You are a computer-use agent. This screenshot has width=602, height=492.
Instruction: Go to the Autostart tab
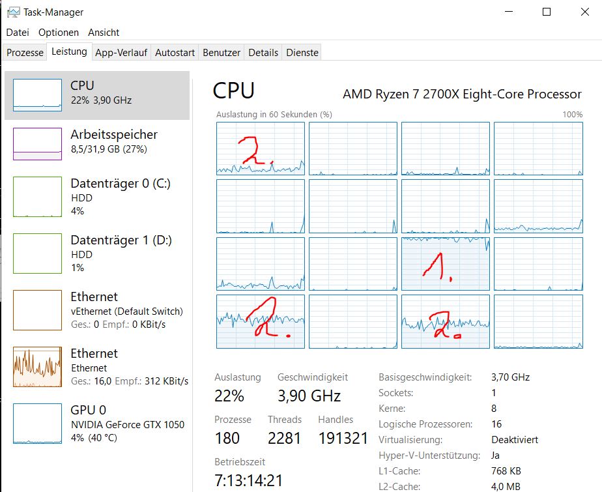(175, 53)
